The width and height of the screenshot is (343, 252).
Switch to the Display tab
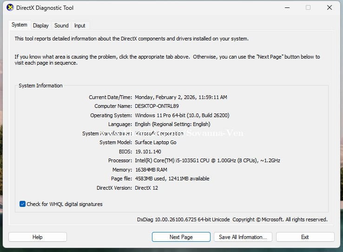41,26
